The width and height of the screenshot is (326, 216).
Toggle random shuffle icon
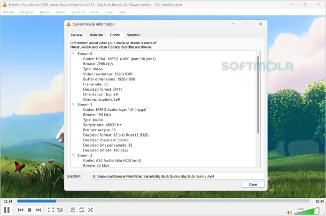click(x=90, y=210)
